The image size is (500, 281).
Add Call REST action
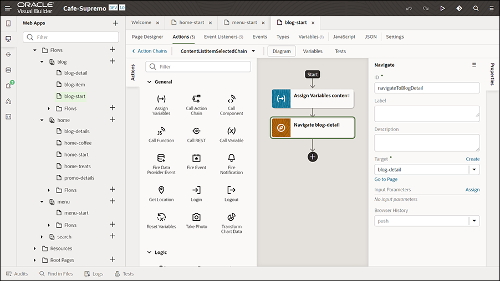click(x=196, y=134)
